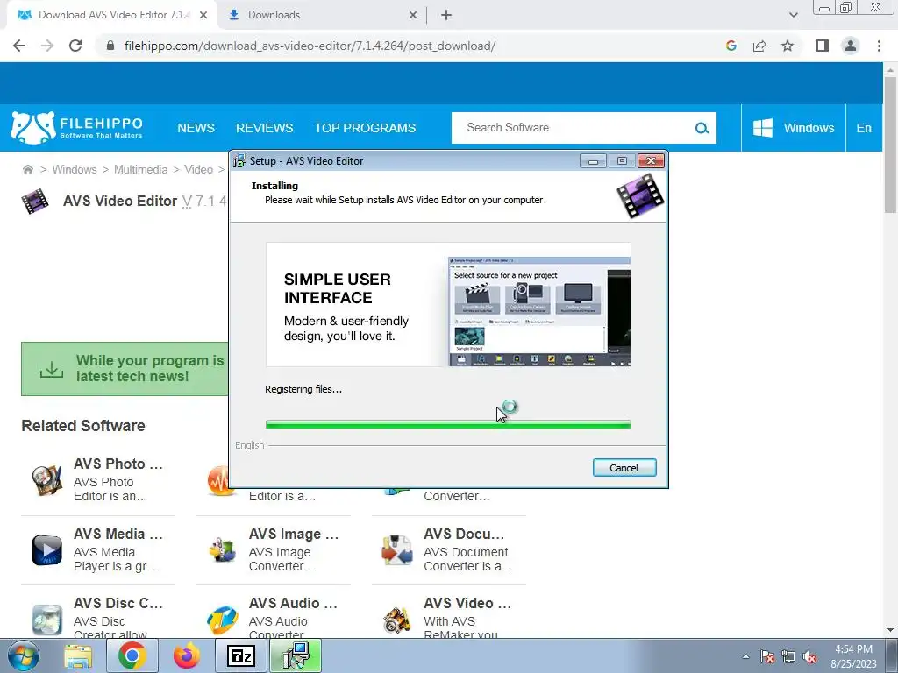Show hidden system tray icons
This screenshot has width=898, height=673.
point(745,657)
